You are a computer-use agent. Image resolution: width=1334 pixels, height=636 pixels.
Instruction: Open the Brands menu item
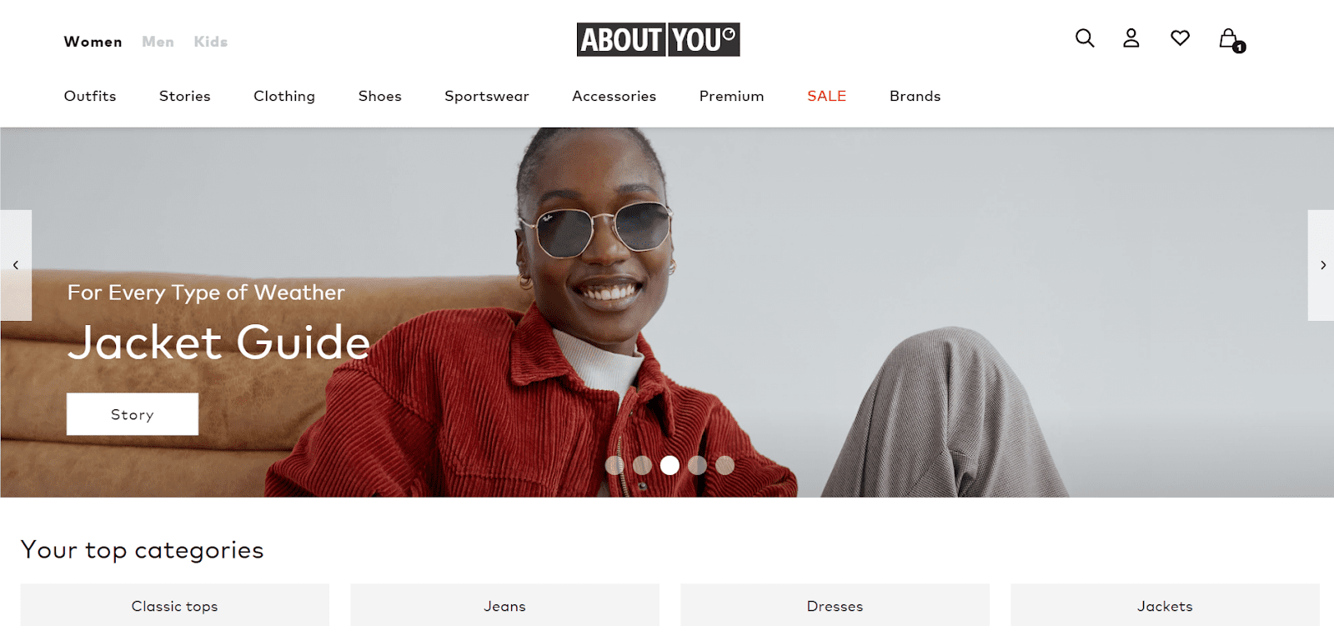click(x=915, y=96)
